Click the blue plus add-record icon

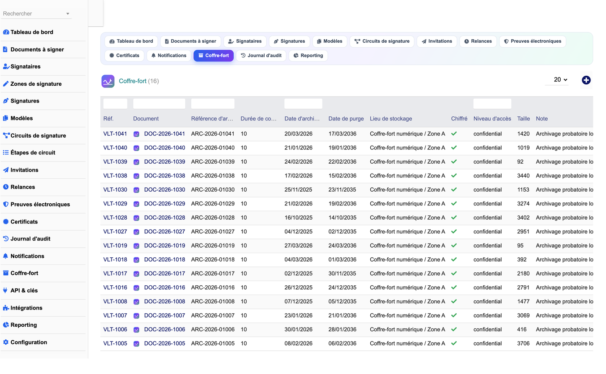coord(586,80)
